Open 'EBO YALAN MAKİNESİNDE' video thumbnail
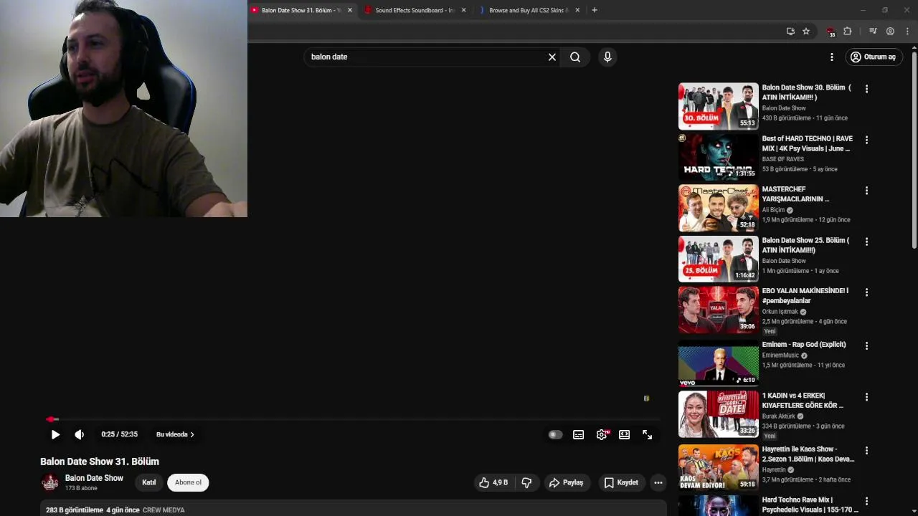Viewport: 918px width, 516px height. [x=718, y=310]
